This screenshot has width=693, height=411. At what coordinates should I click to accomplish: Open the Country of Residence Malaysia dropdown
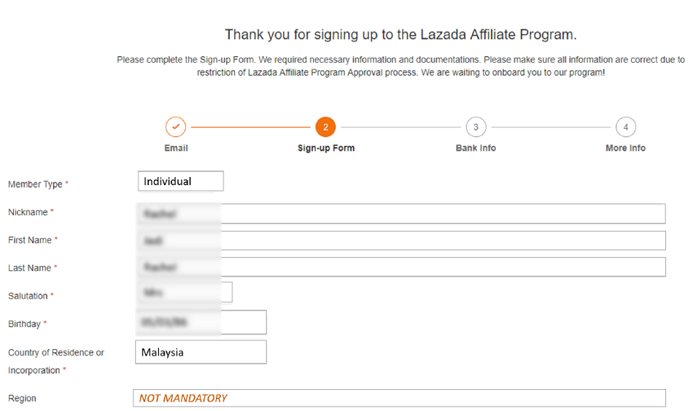tap(201, 352)
